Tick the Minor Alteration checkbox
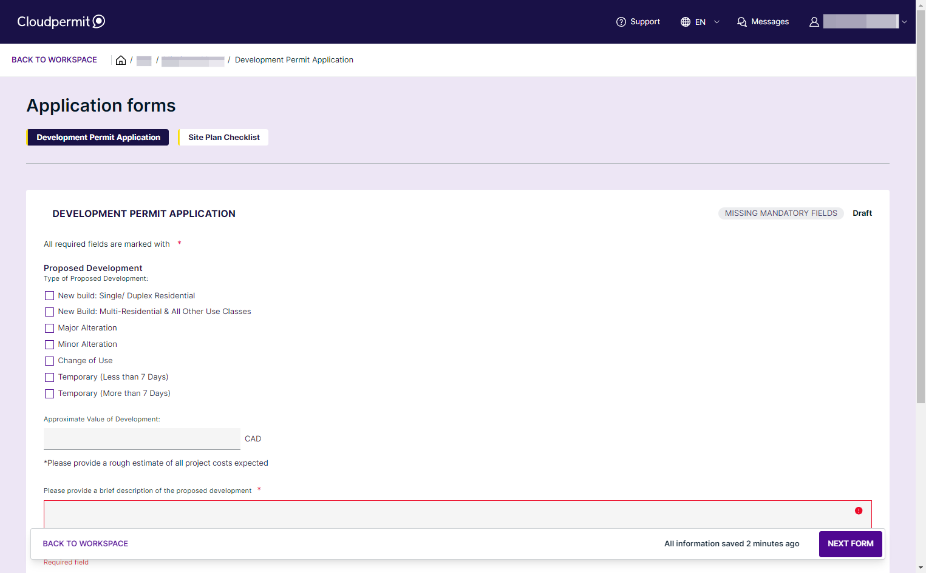Viewport: 926px width, 573px height. click(50, 344)
